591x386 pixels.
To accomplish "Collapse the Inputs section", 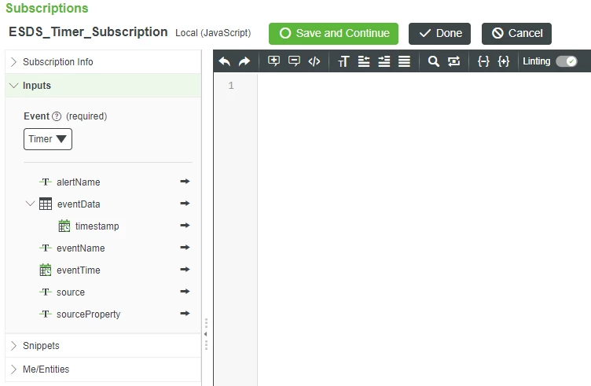I will point(103,86).
